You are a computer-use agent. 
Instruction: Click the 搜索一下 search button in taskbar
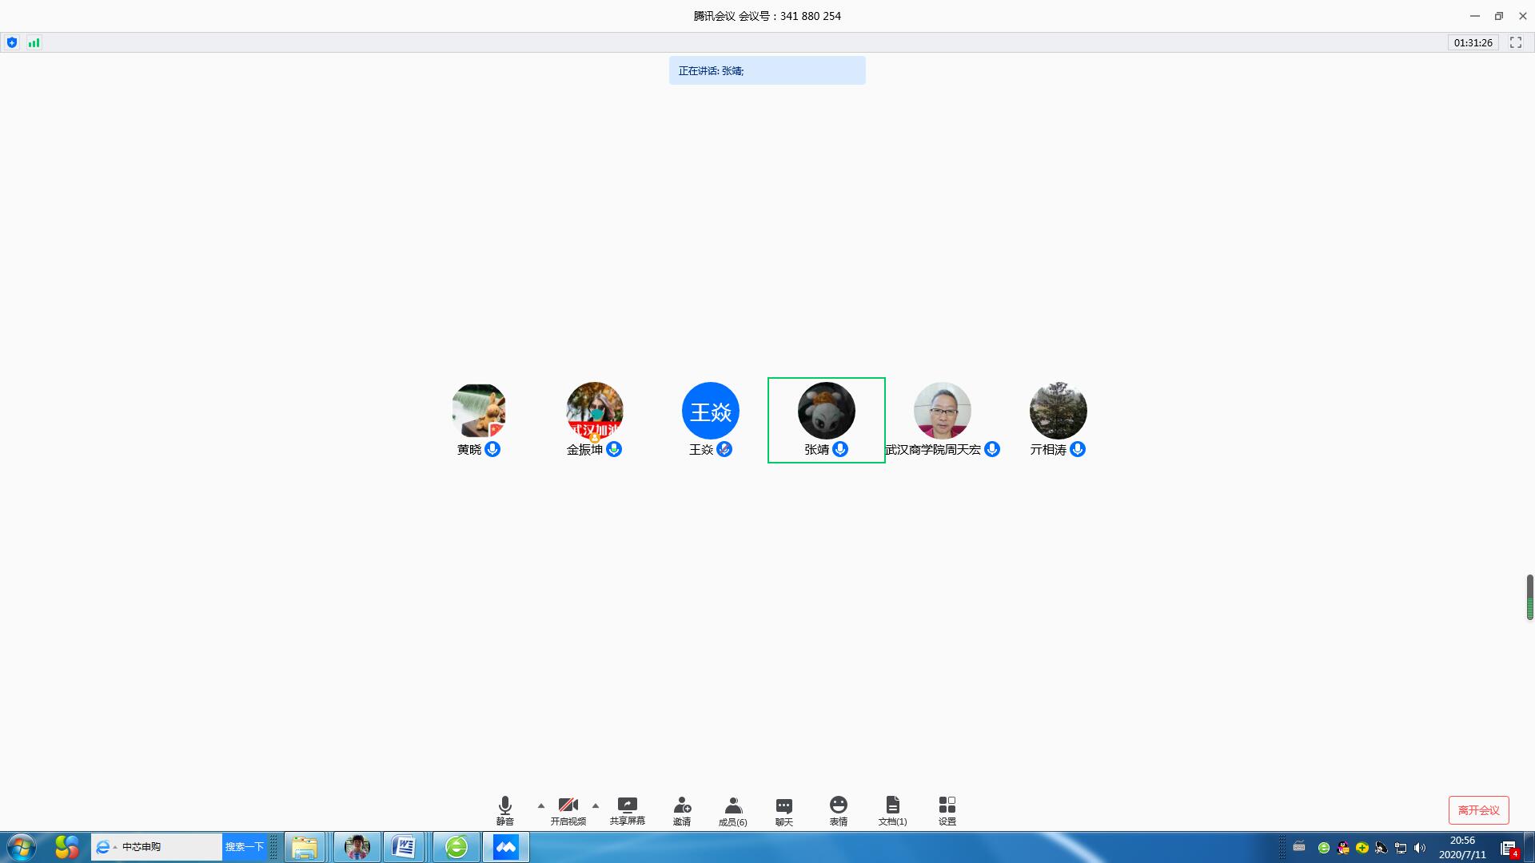pyautogui.click(x=244, y=847)
